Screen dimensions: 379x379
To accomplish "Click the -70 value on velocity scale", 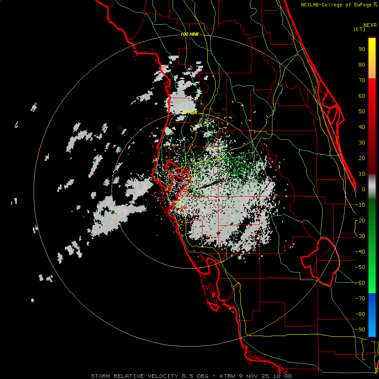I will point(360,299).
